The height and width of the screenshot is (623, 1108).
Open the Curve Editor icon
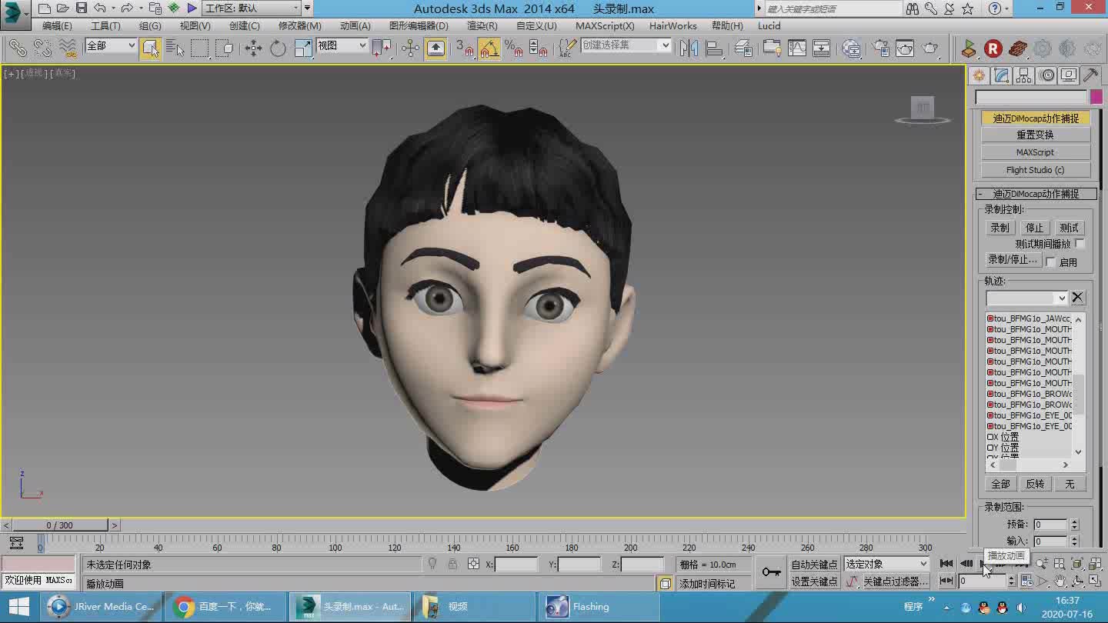tap(796, 48)
